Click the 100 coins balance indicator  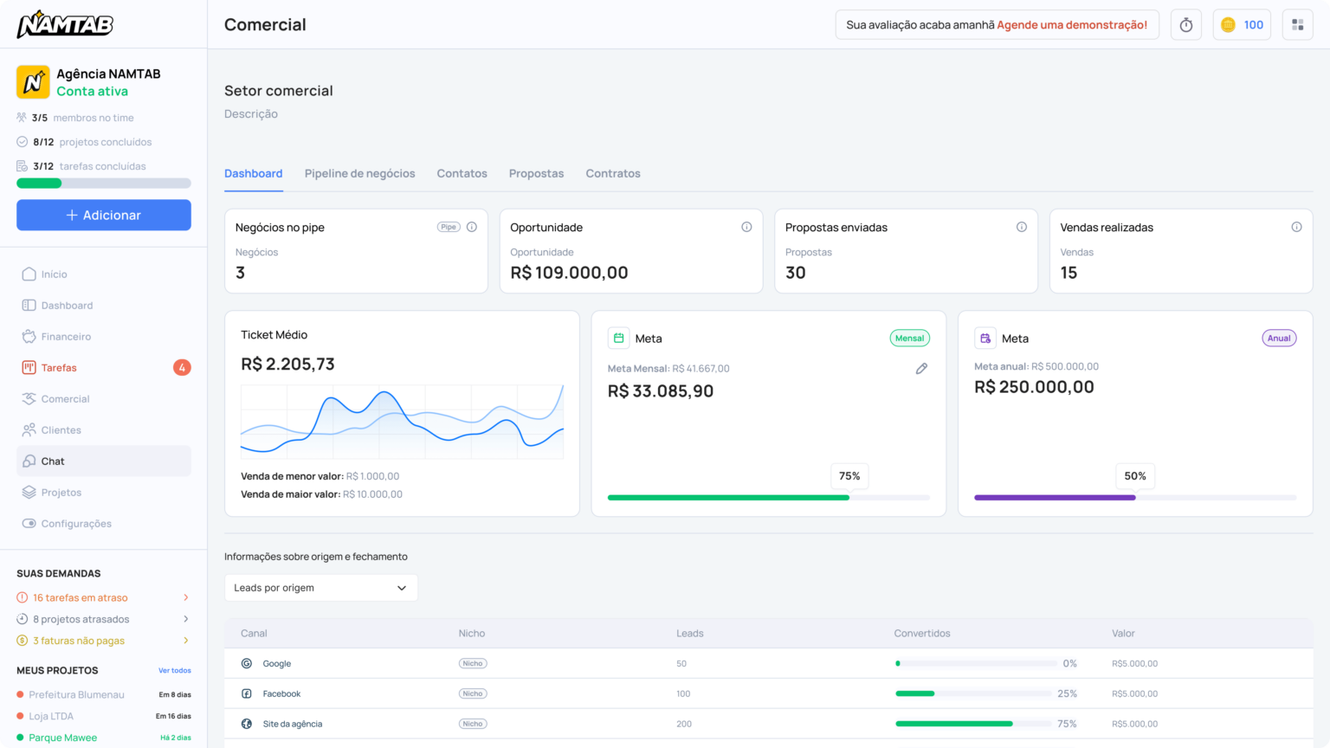[x=1242, y=24]
